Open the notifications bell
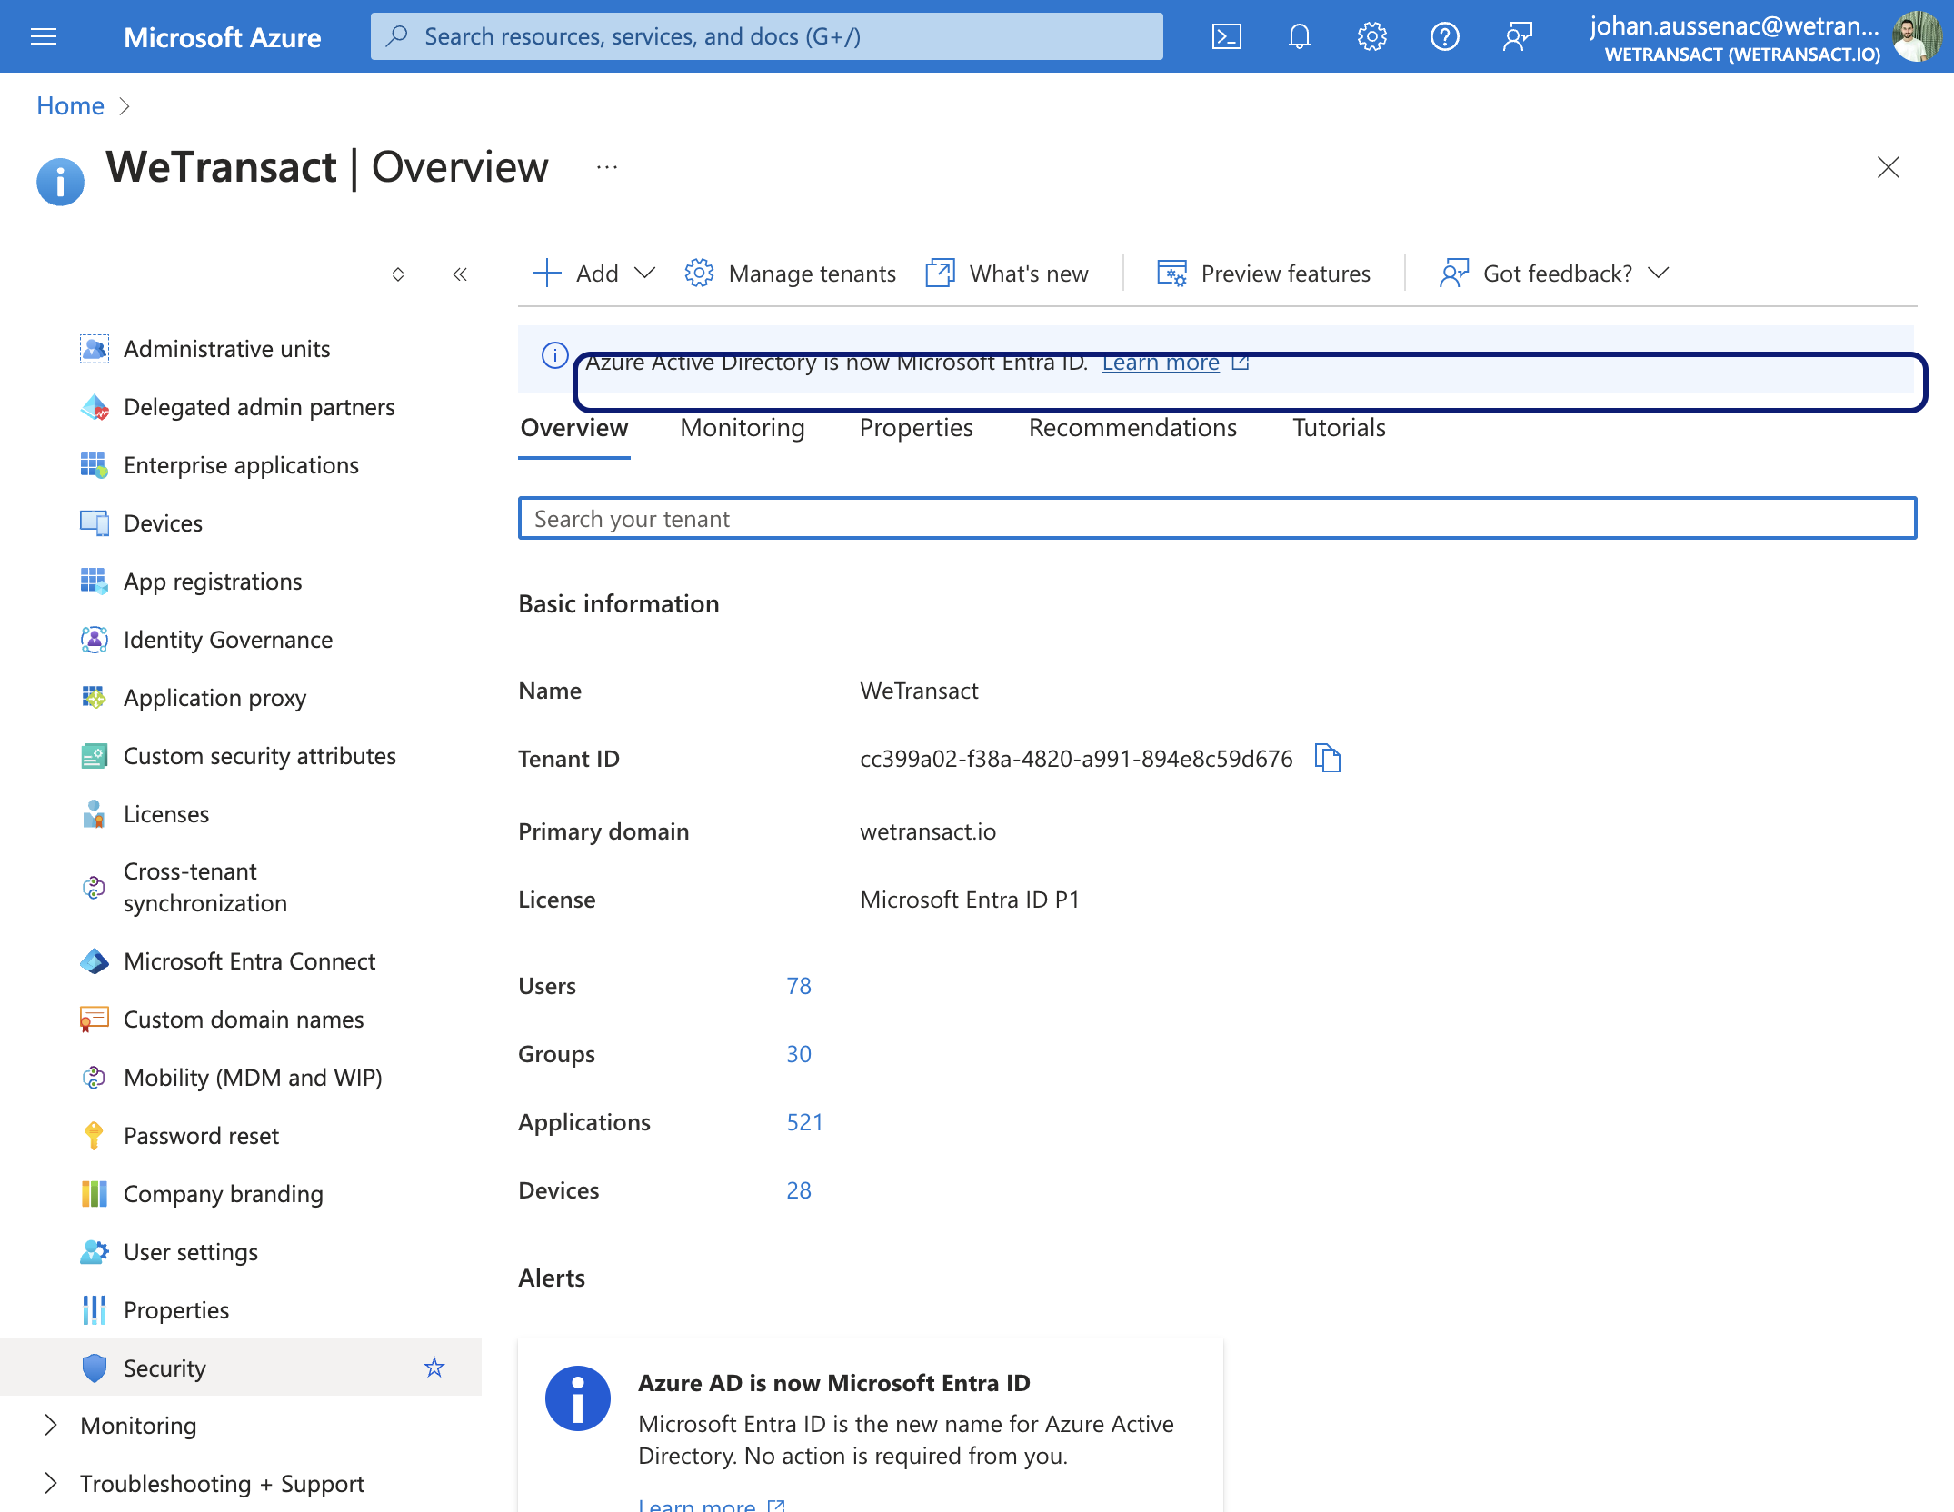Image resolution: width=1954 pixels, height=1512 pixels. click(x=1300, y=36)
